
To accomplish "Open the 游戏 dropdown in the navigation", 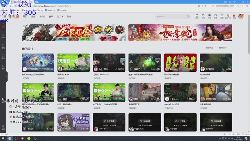I will 60,17.
